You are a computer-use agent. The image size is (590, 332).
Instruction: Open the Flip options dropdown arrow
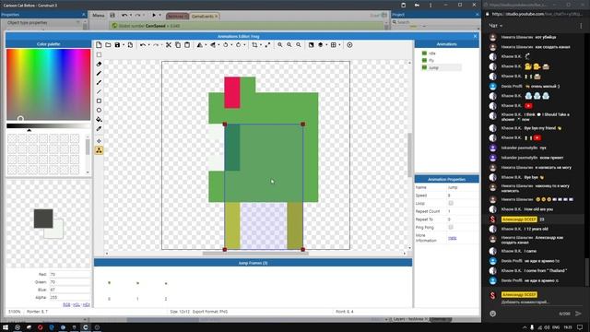[x=218, y=45]
